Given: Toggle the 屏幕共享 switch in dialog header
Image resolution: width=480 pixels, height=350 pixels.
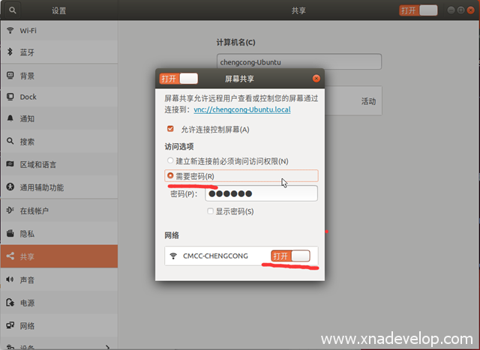Looking at the screenshot, I should (178, 78).
